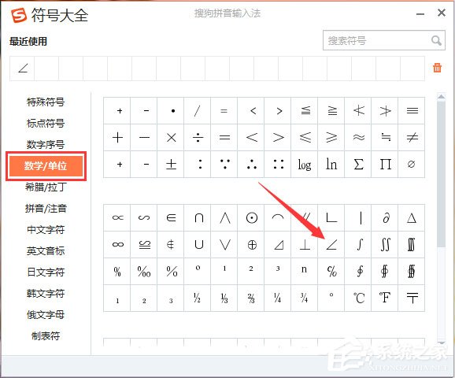Viewport: 455px width, 378px height.
Task: Open the 希腊/拉丁 category
Action: (46, 187)
